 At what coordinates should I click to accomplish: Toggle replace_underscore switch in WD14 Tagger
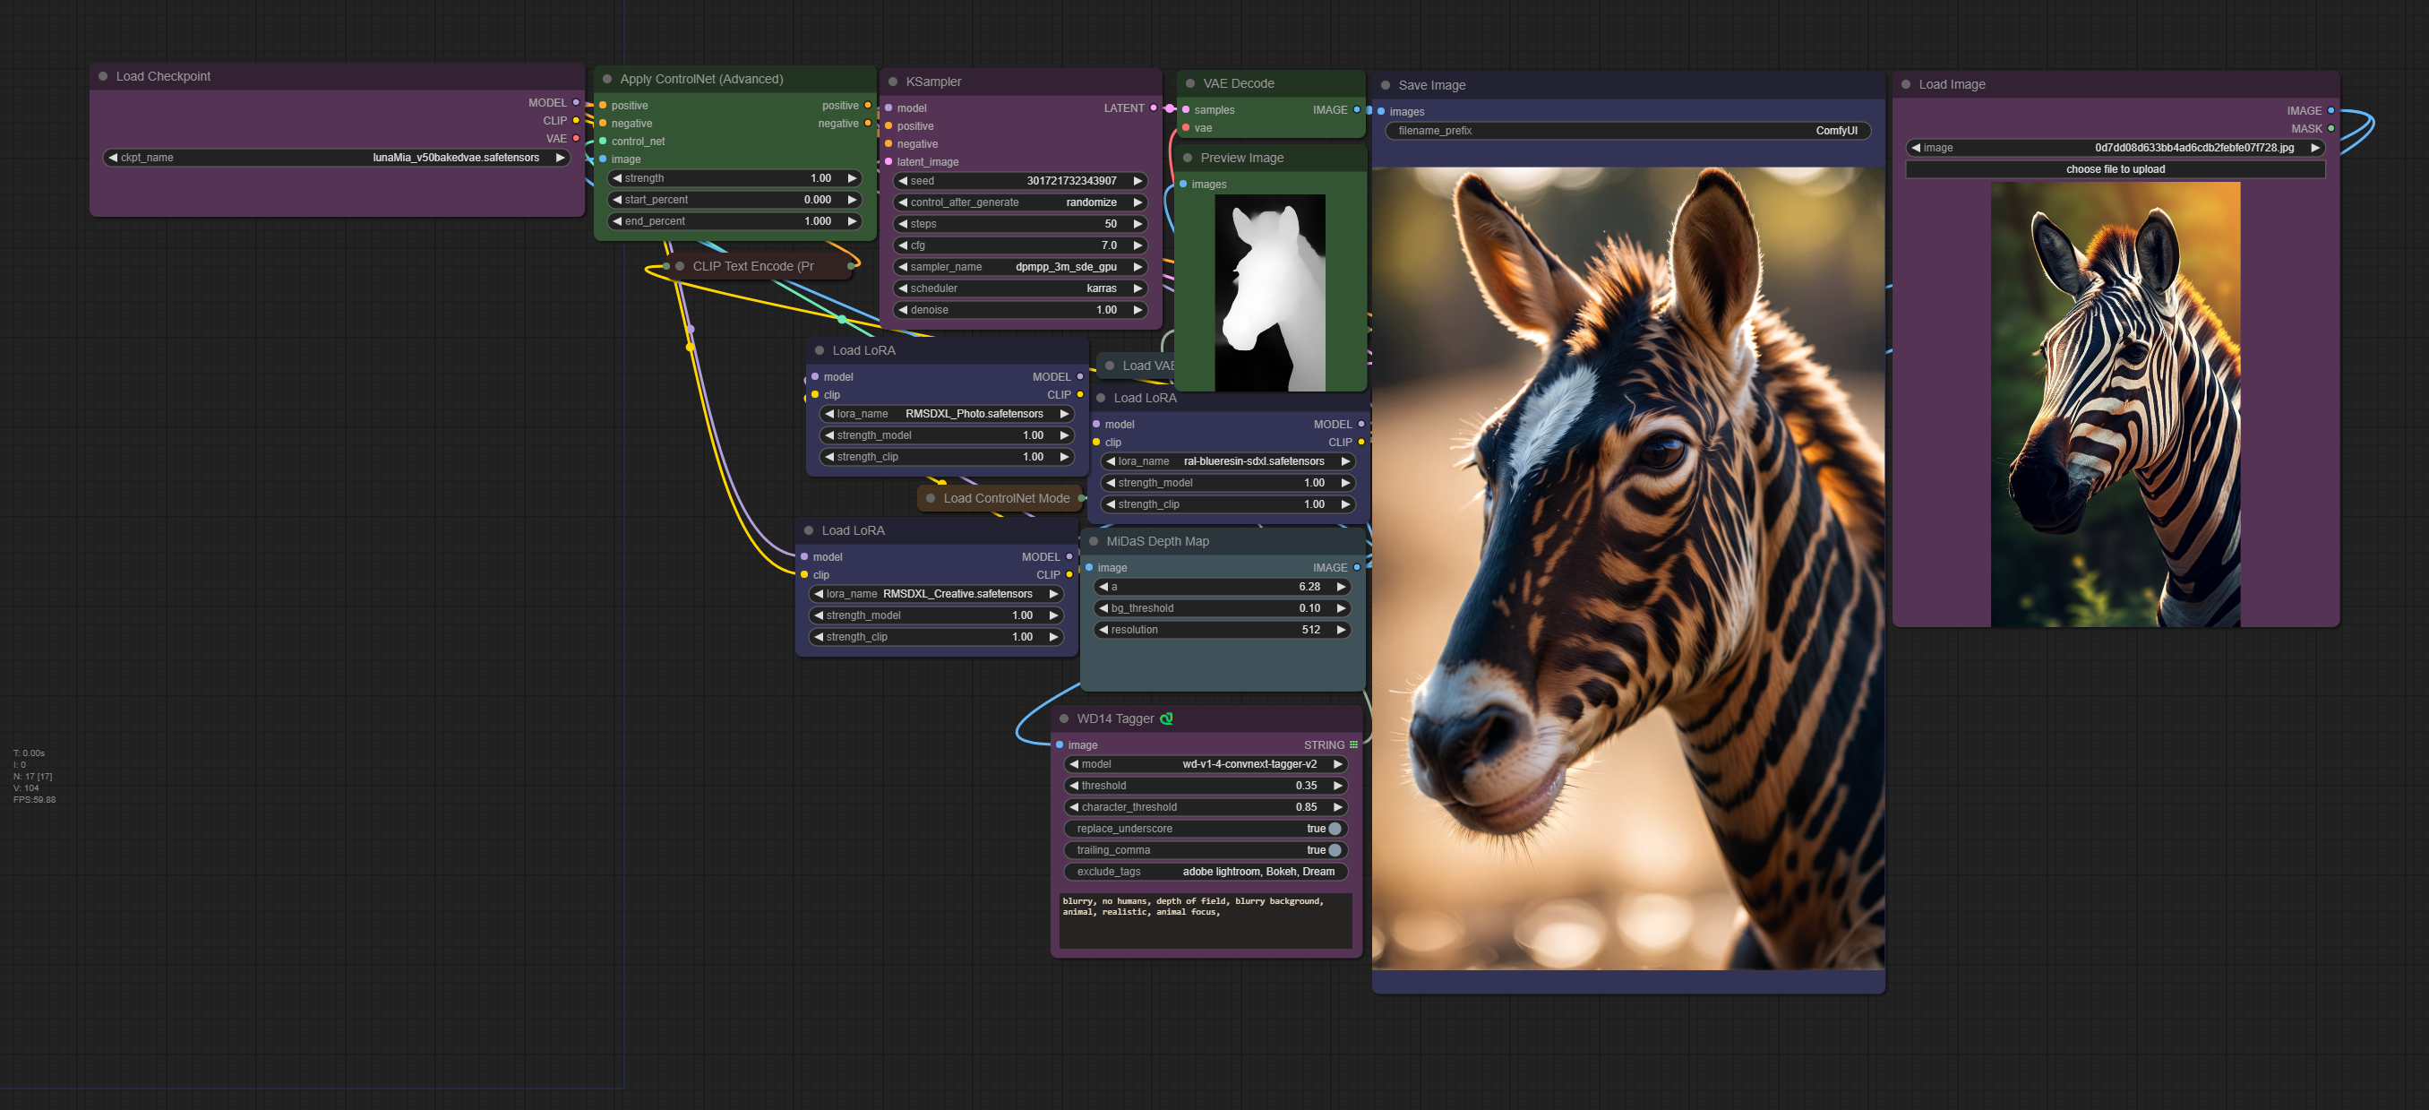tap(1335, 829)
